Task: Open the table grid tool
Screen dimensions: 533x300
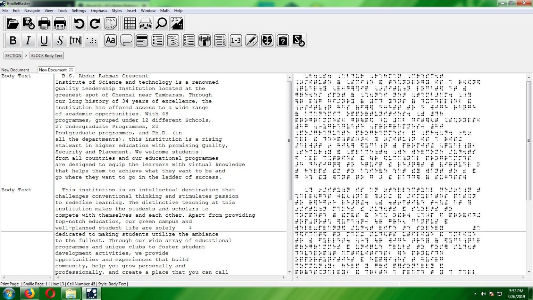Action: [130, 24]
